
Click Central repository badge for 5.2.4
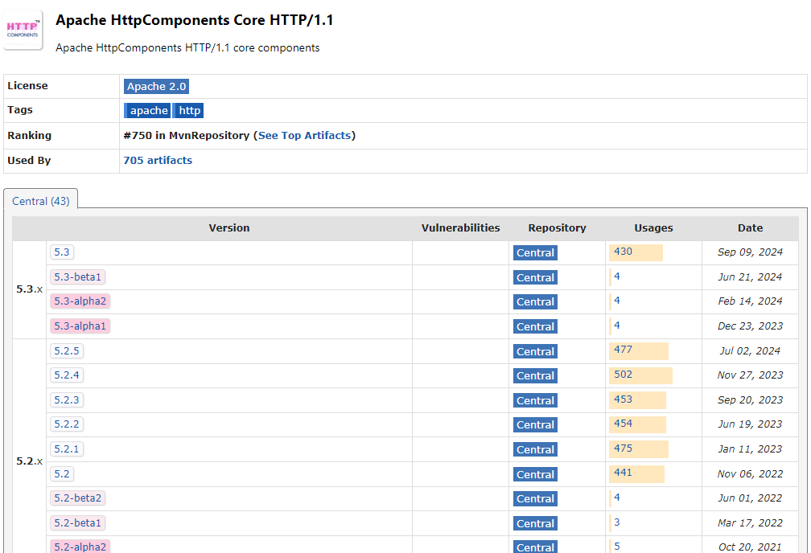535,375
